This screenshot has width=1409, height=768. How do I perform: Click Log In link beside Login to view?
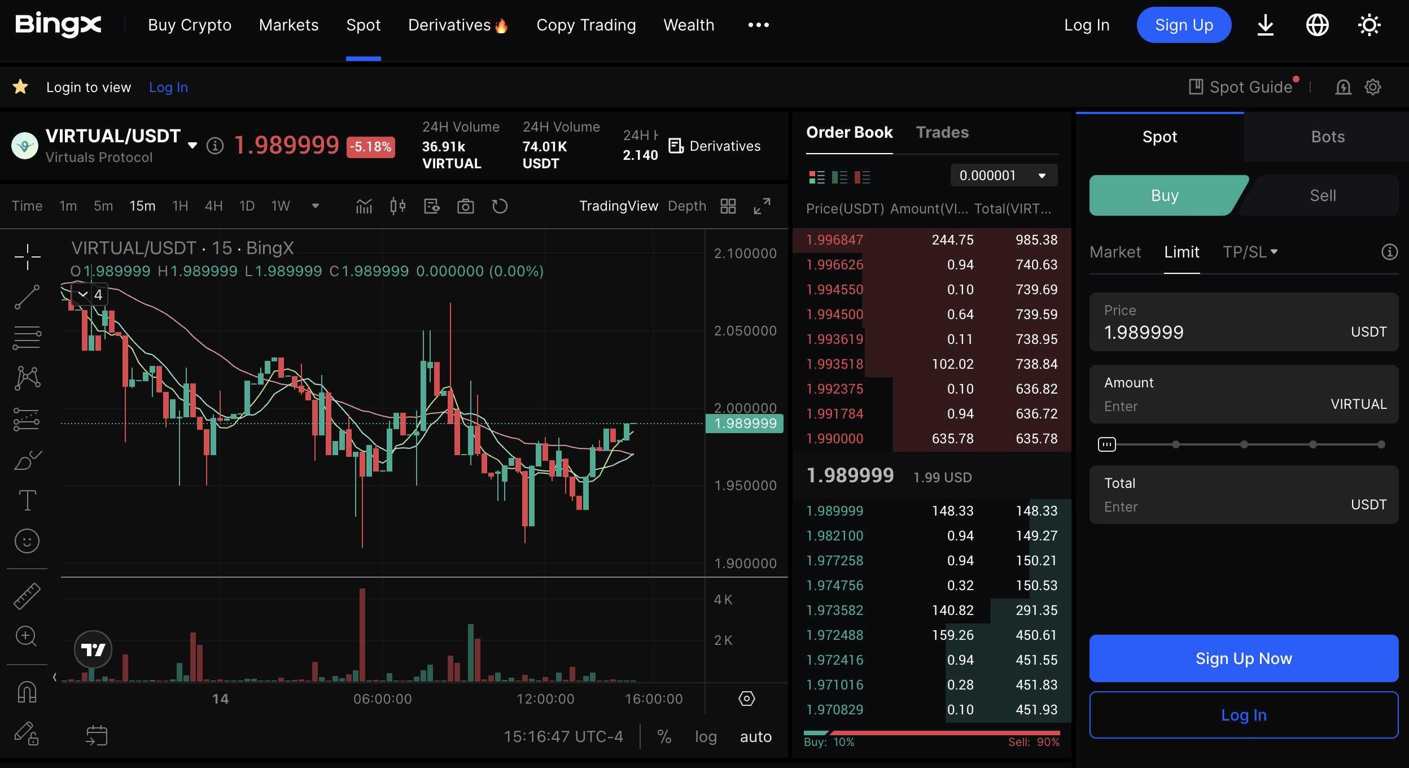(x=168, y=87)
